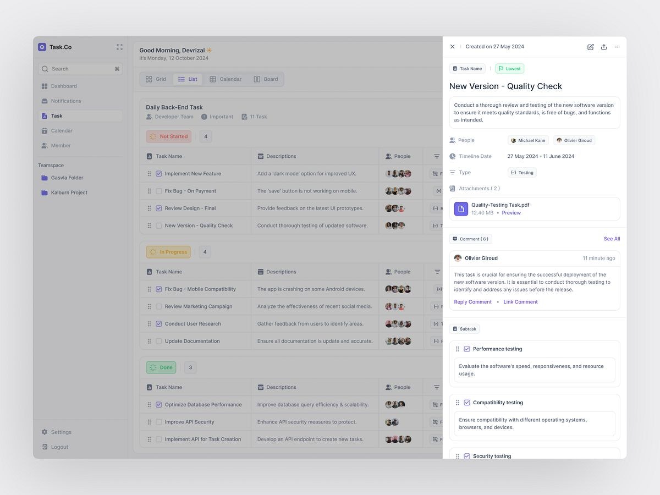Switch to the Board view tab
The image size is (660, 495).
[x=266, y=79]
